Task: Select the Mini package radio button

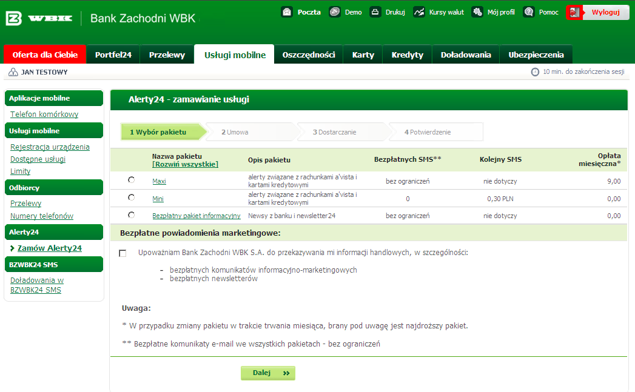Action: (131, 198)
